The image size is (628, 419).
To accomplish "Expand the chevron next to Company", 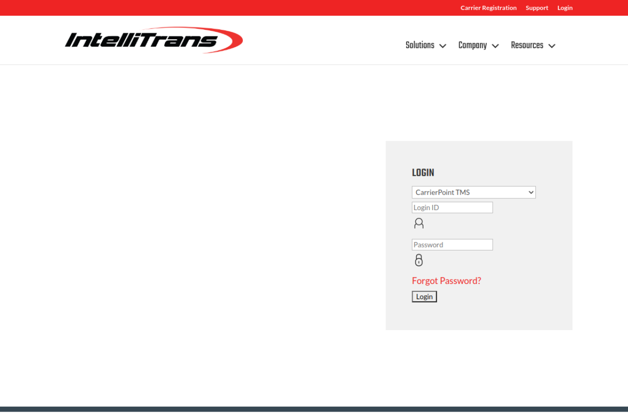I will pyautogui.click(x=495, y=46).
